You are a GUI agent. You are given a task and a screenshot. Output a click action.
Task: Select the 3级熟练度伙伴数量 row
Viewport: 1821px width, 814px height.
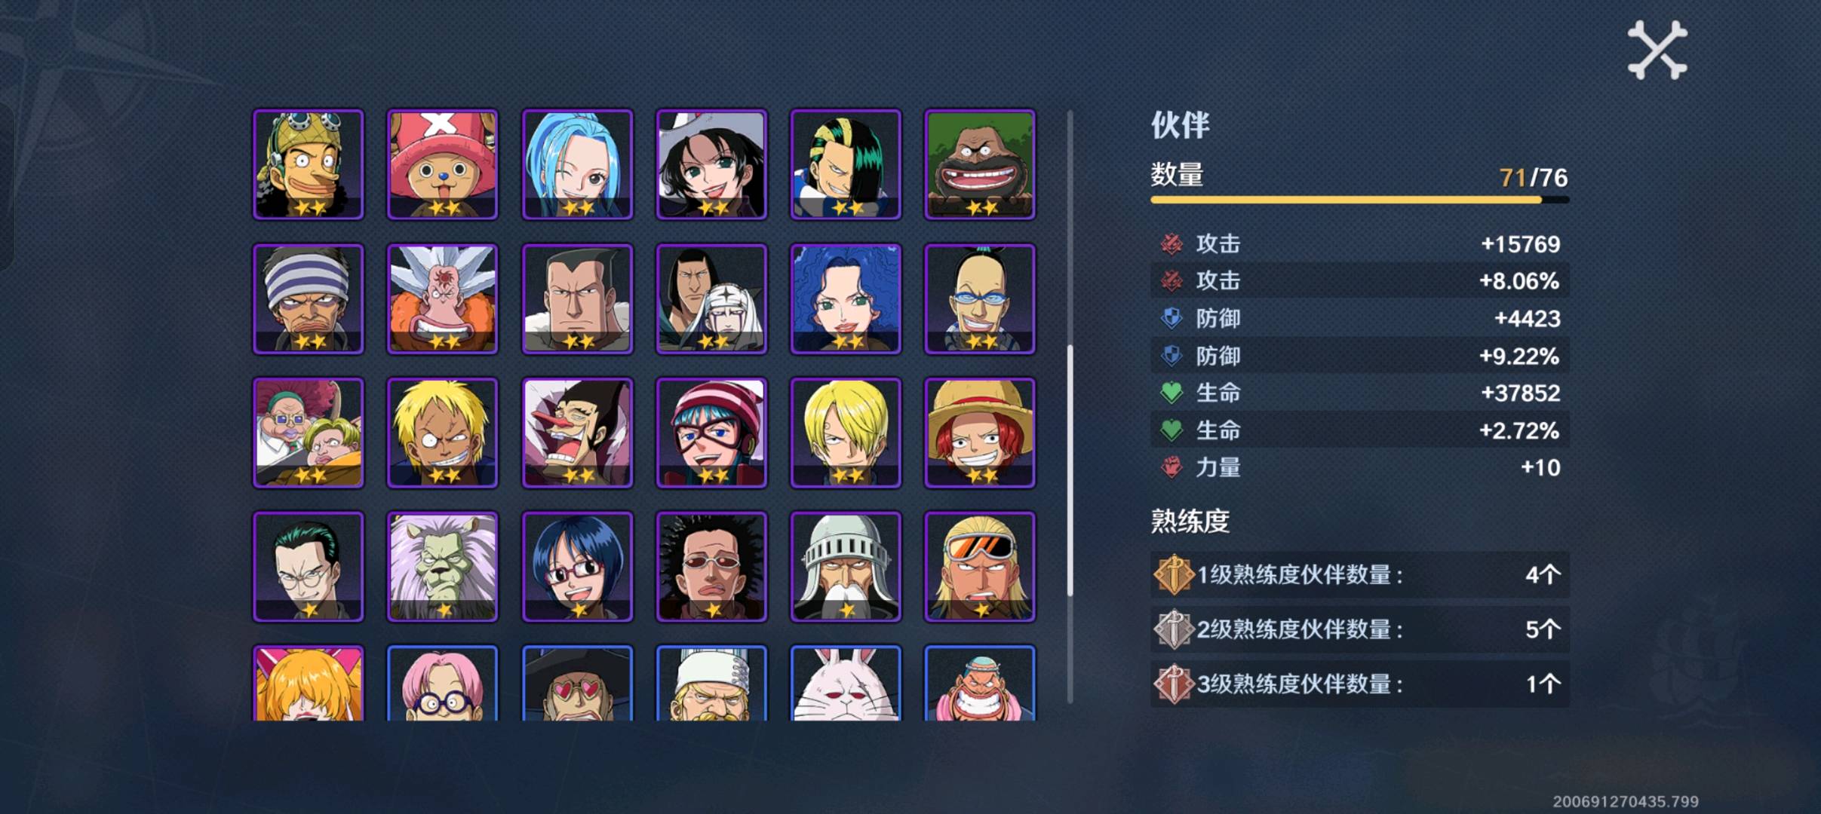click(x=1359, y=684)
